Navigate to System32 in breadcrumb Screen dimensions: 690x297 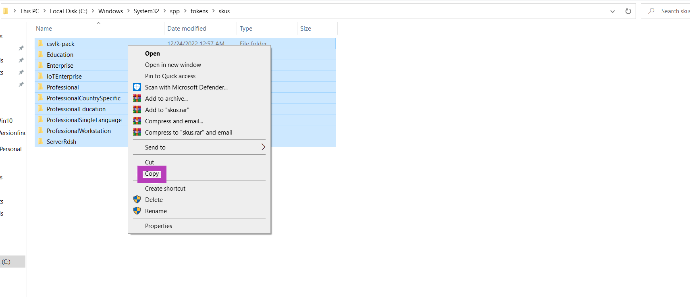[146, 11]
